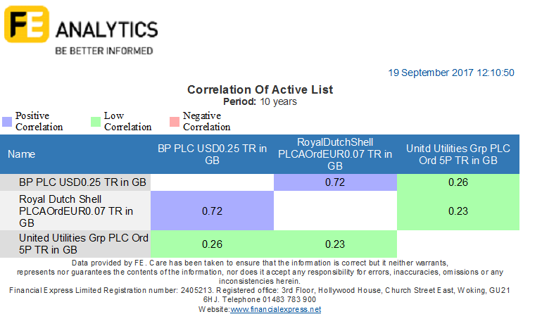Click the 0.72 cell in BP row
542x319 pixels.
(x=335, y=182)
